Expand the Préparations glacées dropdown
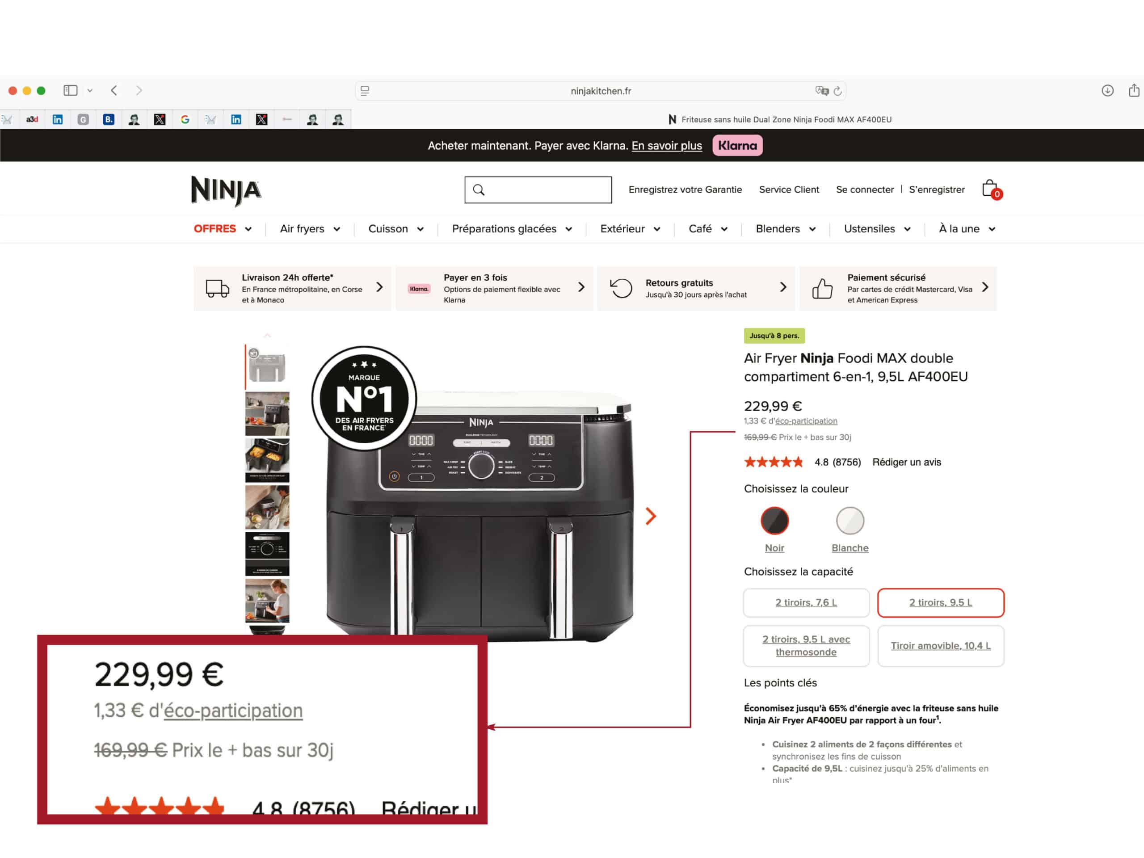 [512, 229]
